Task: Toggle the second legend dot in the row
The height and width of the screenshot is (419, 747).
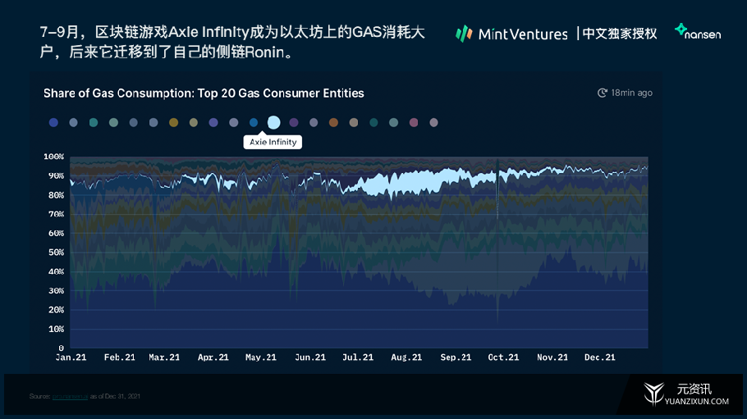Action: (x=73, y=123)
